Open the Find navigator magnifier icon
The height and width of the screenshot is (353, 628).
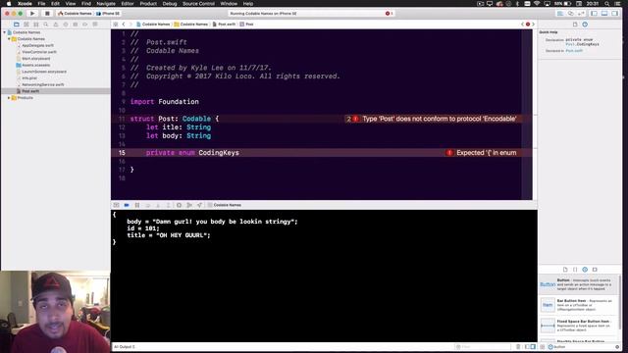(46, 25)
